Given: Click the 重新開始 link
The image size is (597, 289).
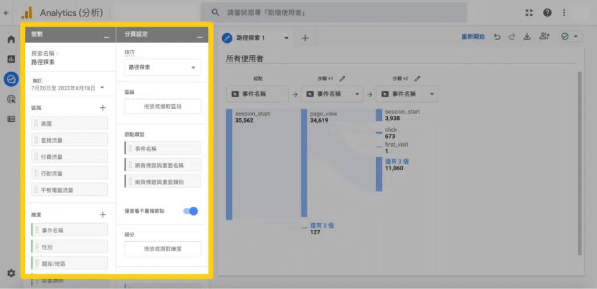Looking at the screenshot, I should (x=473, y=37).
